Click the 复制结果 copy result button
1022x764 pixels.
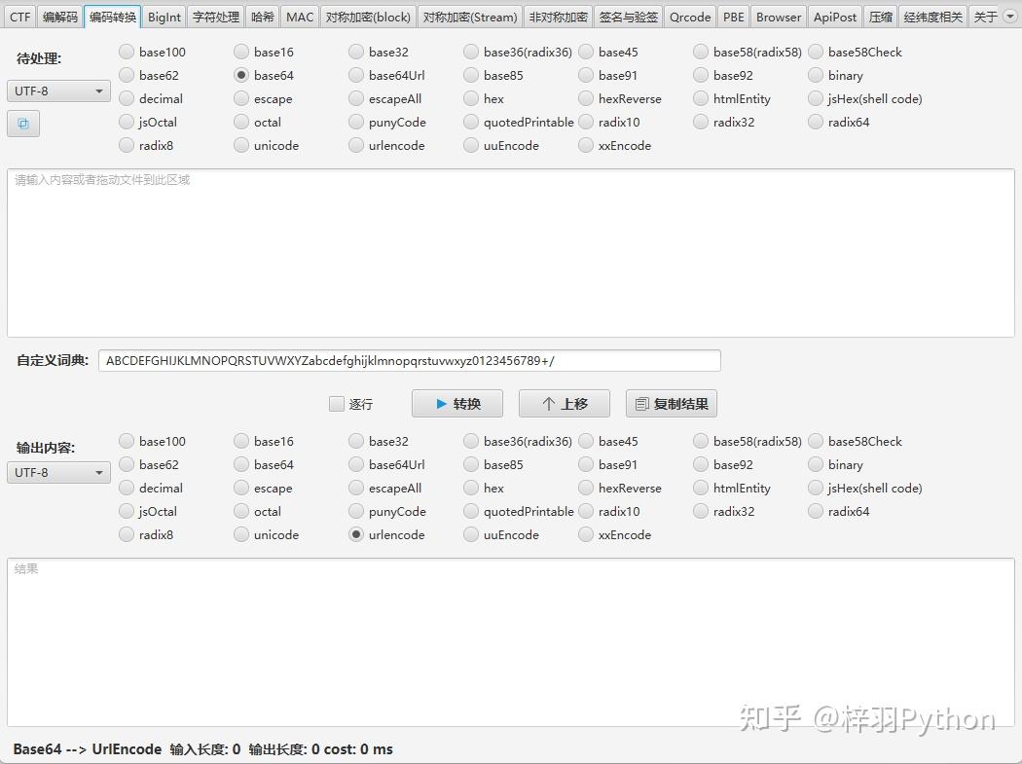click(672, 404)
